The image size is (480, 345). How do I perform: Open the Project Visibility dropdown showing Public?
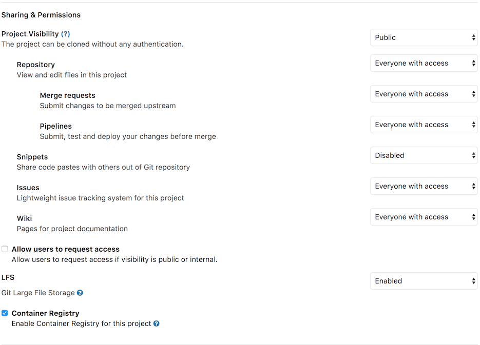tap(424, 37)
